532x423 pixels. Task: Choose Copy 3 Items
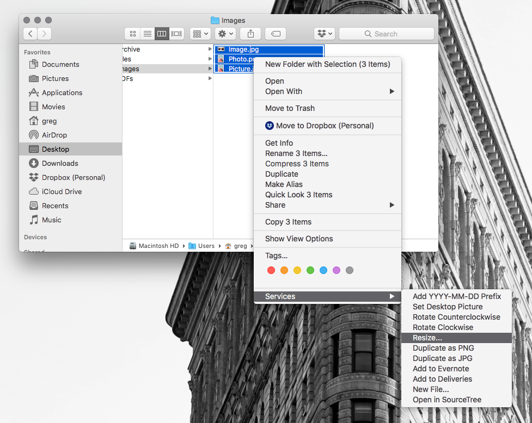(327, 222)
